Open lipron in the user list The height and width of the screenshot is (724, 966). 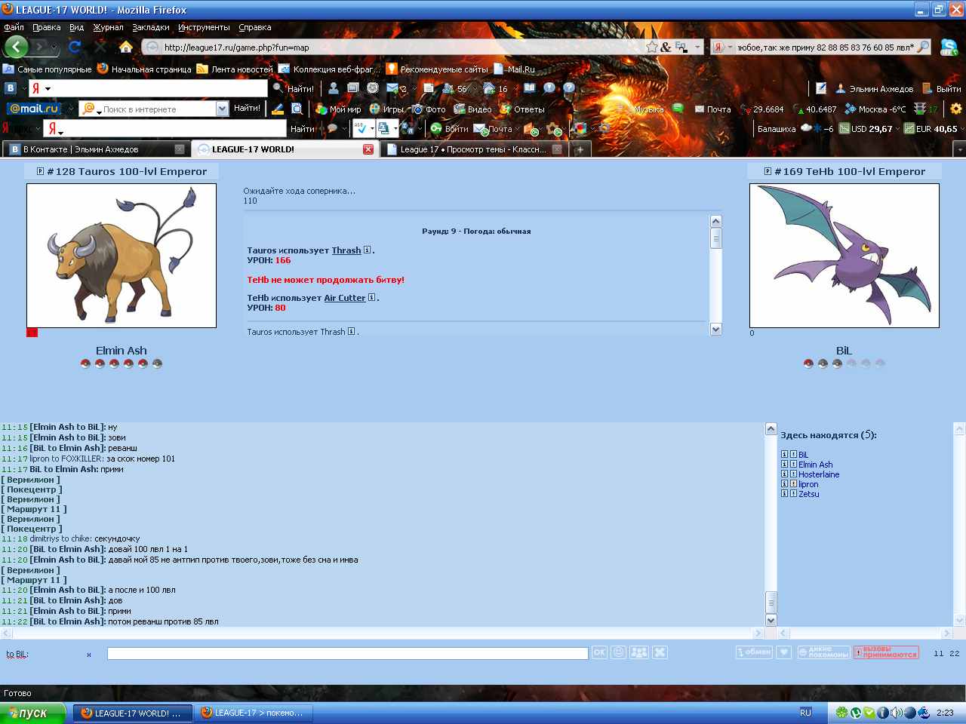coord(808,484)
